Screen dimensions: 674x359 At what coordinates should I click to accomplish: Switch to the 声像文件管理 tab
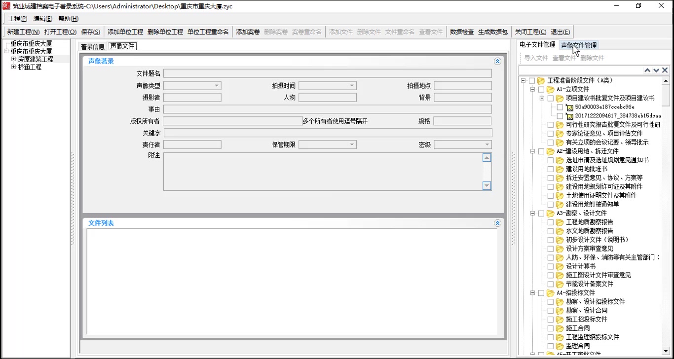point(579,45)
